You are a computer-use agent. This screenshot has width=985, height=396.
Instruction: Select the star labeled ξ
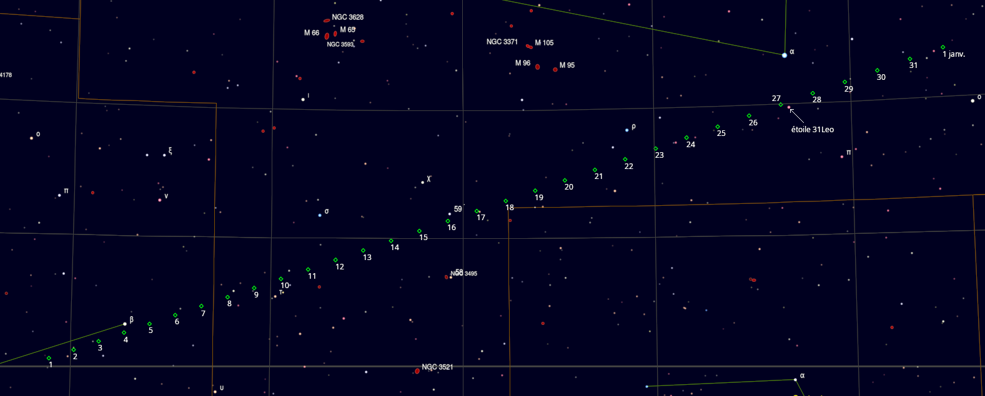tap(164, 155)
